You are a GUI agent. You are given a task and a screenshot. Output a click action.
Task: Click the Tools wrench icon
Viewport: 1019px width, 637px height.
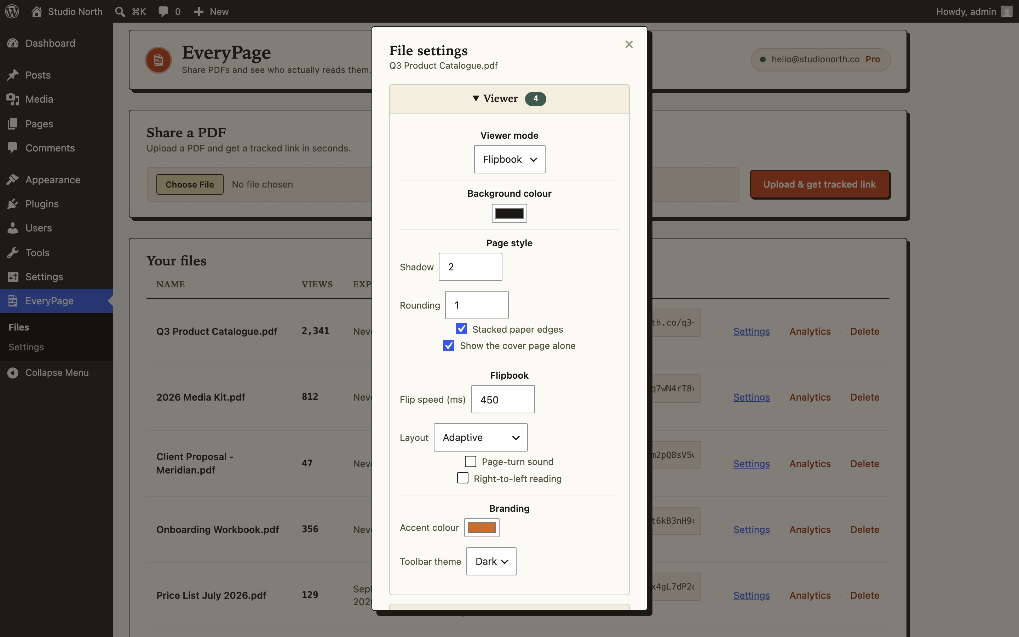coord(13,252)
